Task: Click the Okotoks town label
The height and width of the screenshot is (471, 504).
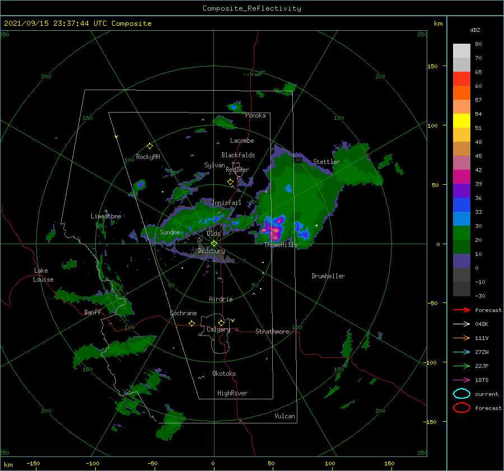Action: tap(224, 374)
